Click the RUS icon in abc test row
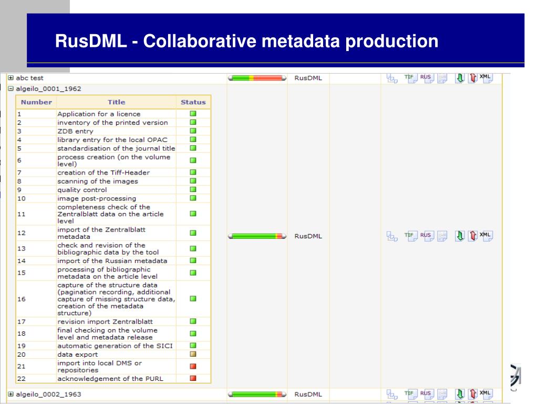Screen dimensions: 538x404 click(427, 78)
